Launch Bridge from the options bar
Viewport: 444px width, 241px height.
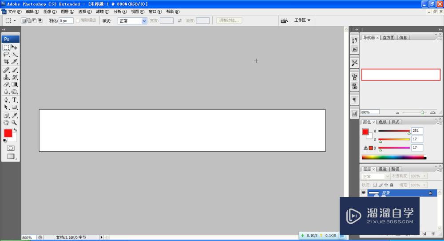point(284,20)
